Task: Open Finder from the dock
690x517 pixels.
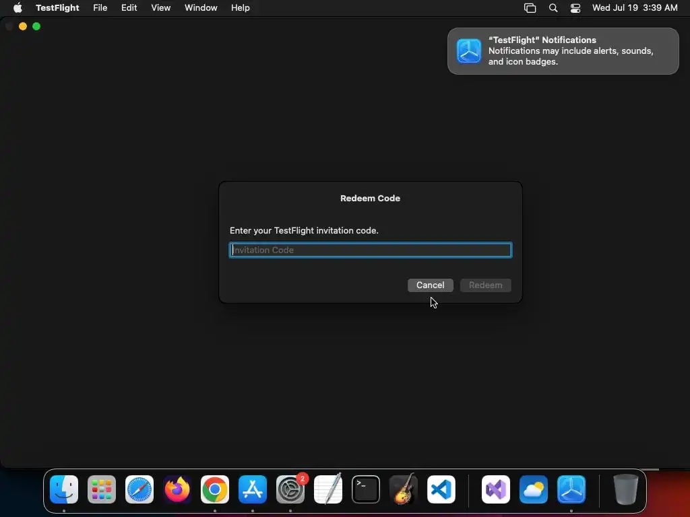Action: click(x=64, y=489)
